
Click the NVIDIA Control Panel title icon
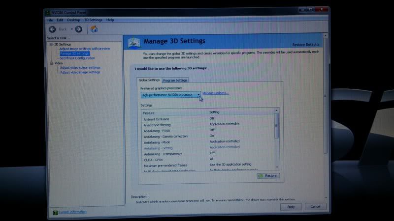tap(48, 12)
